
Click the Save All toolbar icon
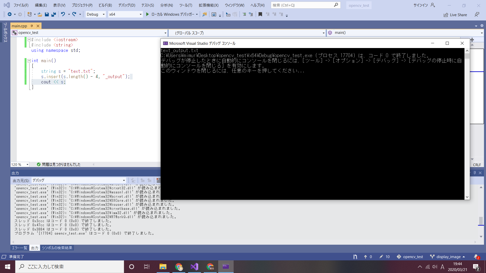[53, 14]
